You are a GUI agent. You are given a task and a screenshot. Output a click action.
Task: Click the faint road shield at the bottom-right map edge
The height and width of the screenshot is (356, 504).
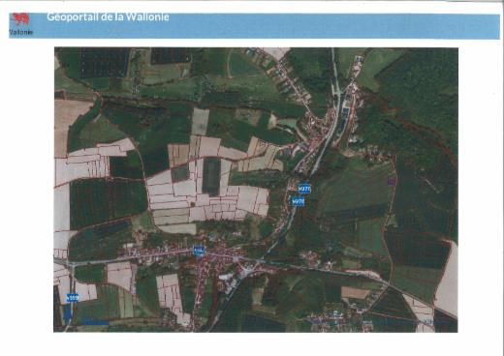428,321
